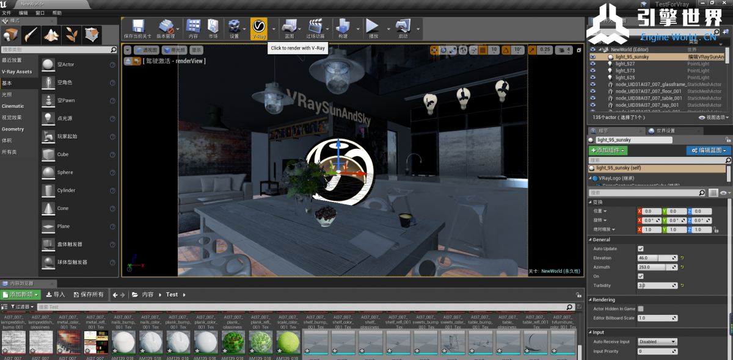
Task: Collapse the General section
Action: [590, 240]
